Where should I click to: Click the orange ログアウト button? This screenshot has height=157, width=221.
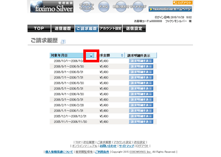coord(183,3)
